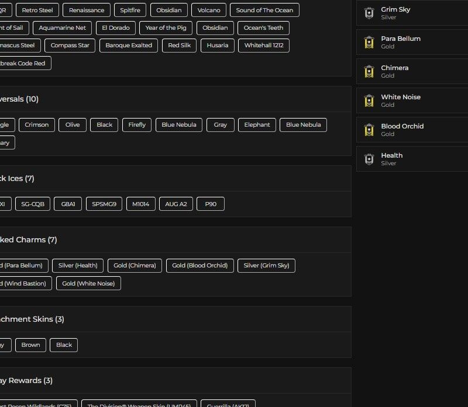
Task: Open the Ranked Charms section header
Action: [x=28, y=239]
